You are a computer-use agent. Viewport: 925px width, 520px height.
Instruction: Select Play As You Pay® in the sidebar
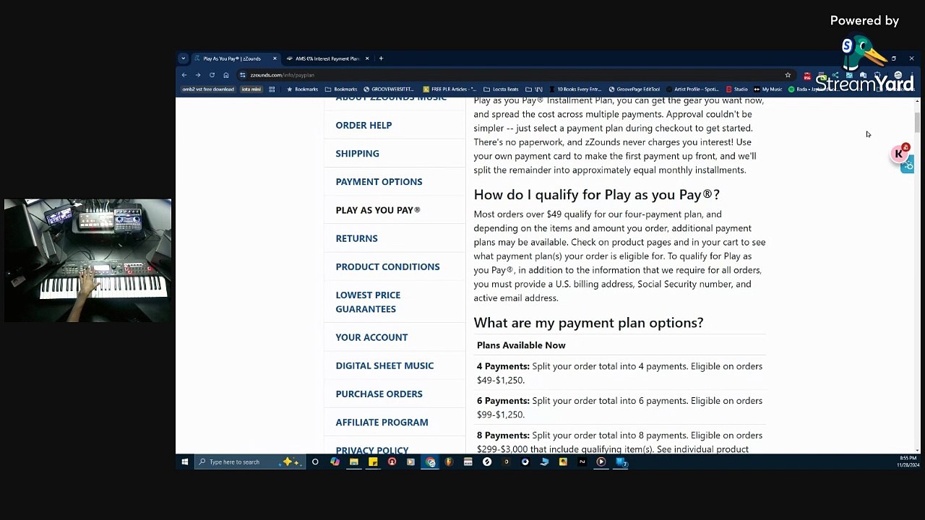coord(378,210)
